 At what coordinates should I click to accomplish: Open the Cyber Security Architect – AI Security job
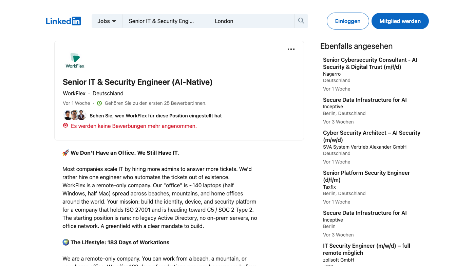[372, 136]
